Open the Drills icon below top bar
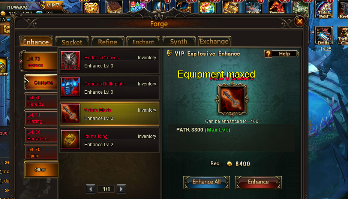Image resolution: width=348 pixels, height=199 pixels. [323, 36]
